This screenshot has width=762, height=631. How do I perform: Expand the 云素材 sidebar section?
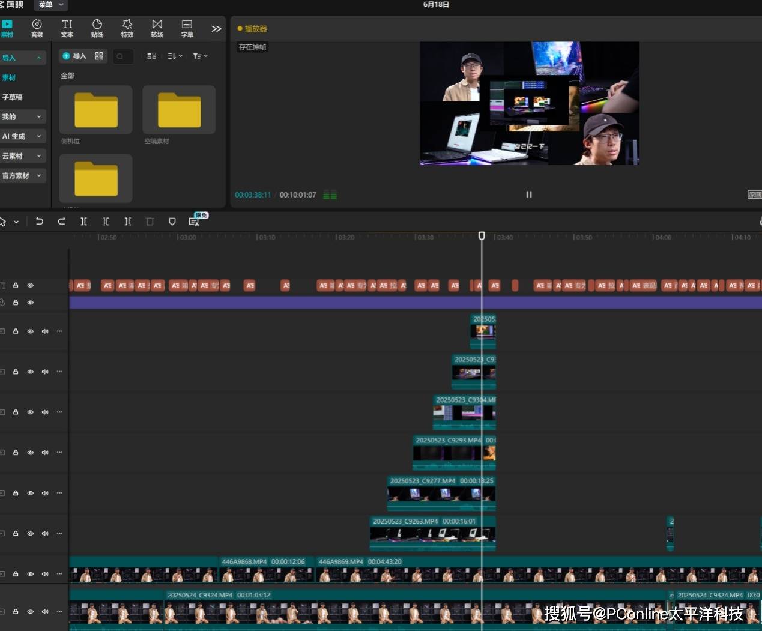coord(23,156)
